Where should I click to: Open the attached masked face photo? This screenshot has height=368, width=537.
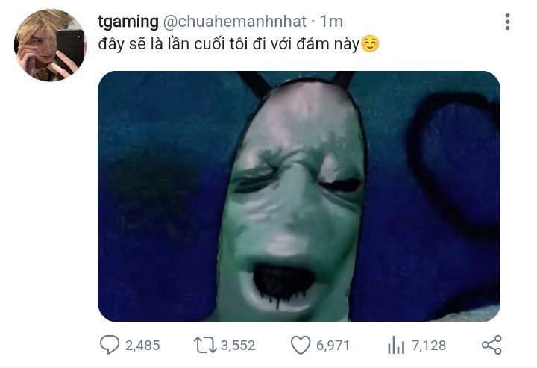(298, 196)
